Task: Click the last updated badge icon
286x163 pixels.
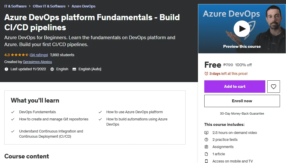Action: pyautogui.click(x=6, y=69)
